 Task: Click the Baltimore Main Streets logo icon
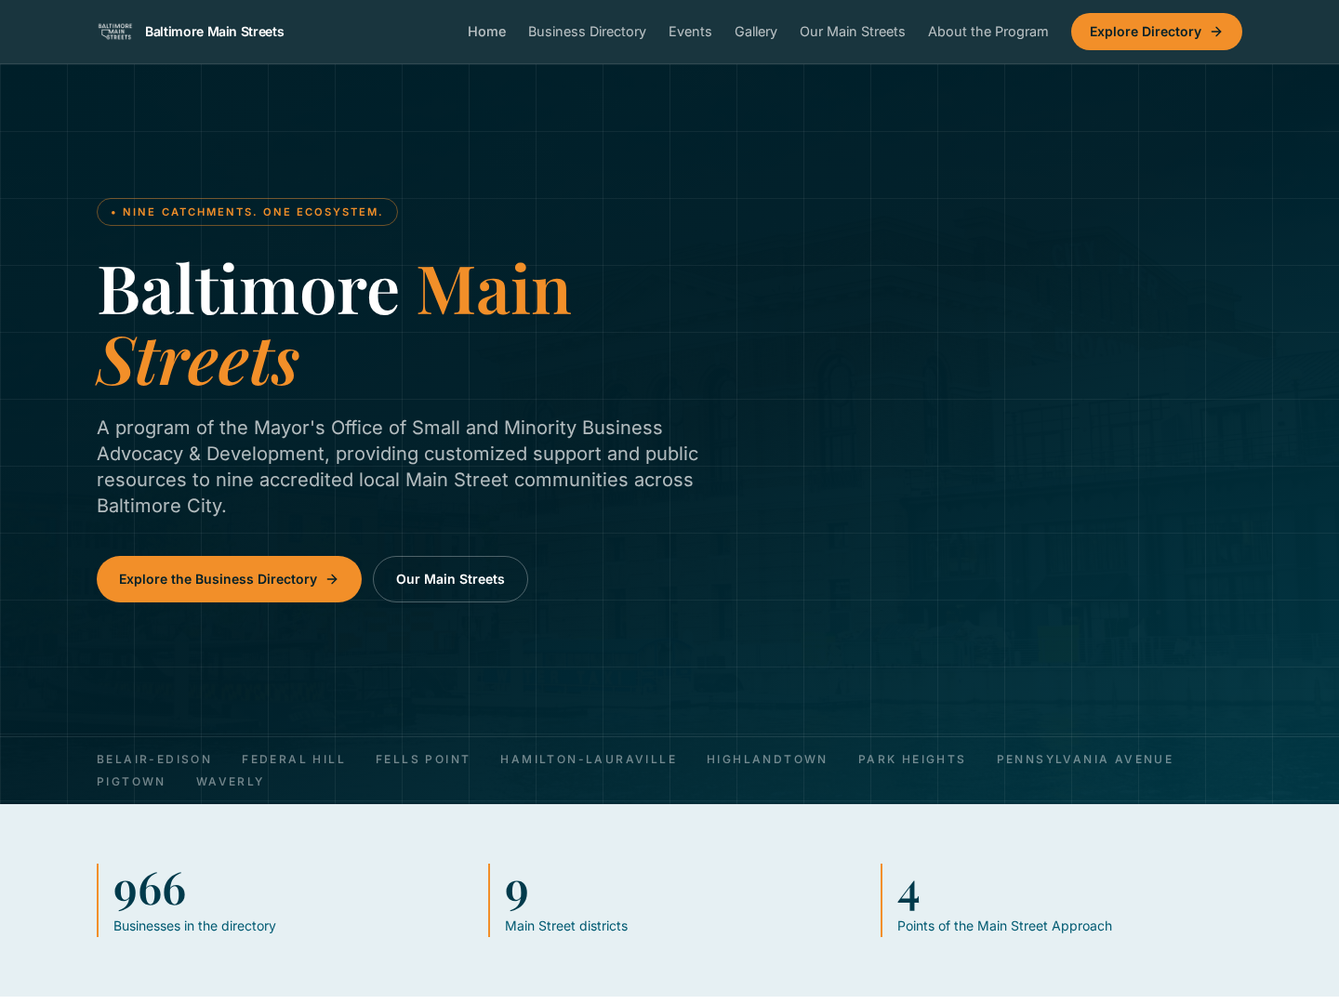(115, 32)
